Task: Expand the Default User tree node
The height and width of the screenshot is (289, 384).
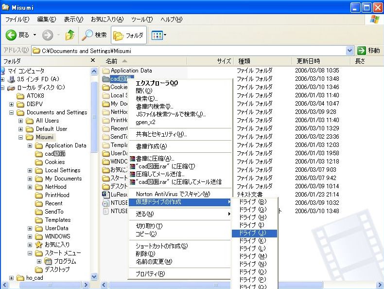Action: 21,129
